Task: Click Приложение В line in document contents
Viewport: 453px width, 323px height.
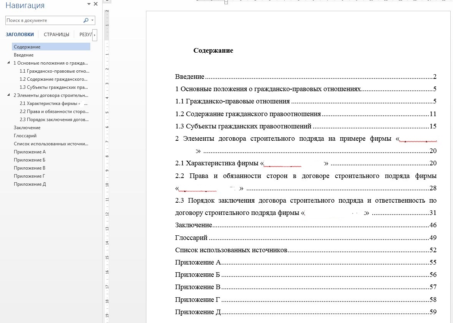Action: 306,287
